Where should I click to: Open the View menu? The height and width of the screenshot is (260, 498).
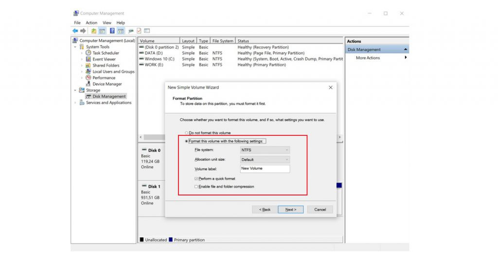(x=107, y=23)
